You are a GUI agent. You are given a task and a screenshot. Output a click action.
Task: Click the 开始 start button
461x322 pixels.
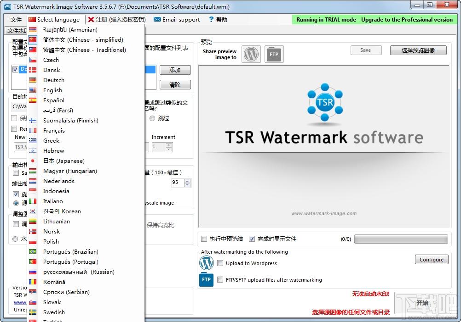tap(422, 303)
